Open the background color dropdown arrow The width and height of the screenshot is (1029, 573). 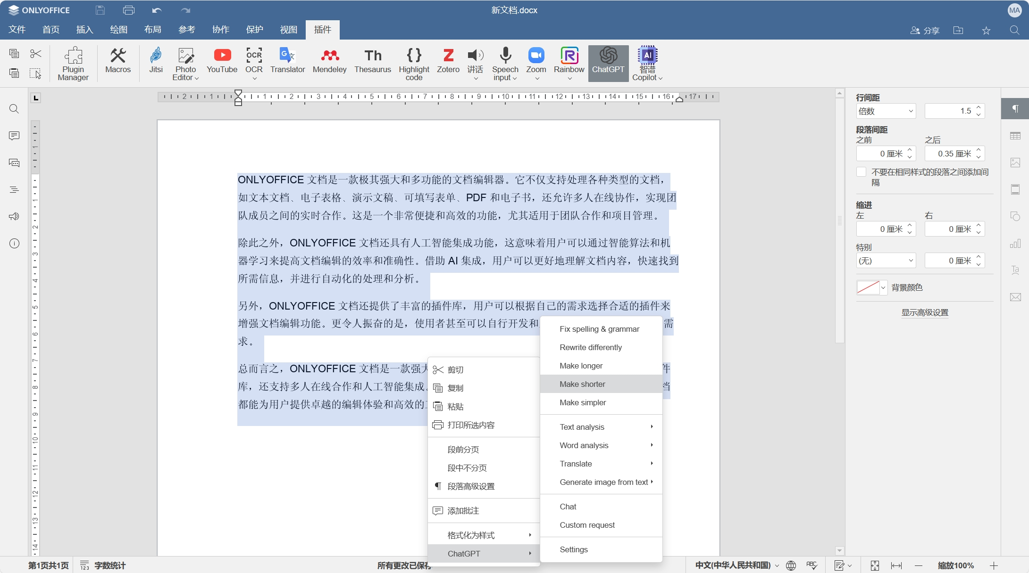click(883, 287)
